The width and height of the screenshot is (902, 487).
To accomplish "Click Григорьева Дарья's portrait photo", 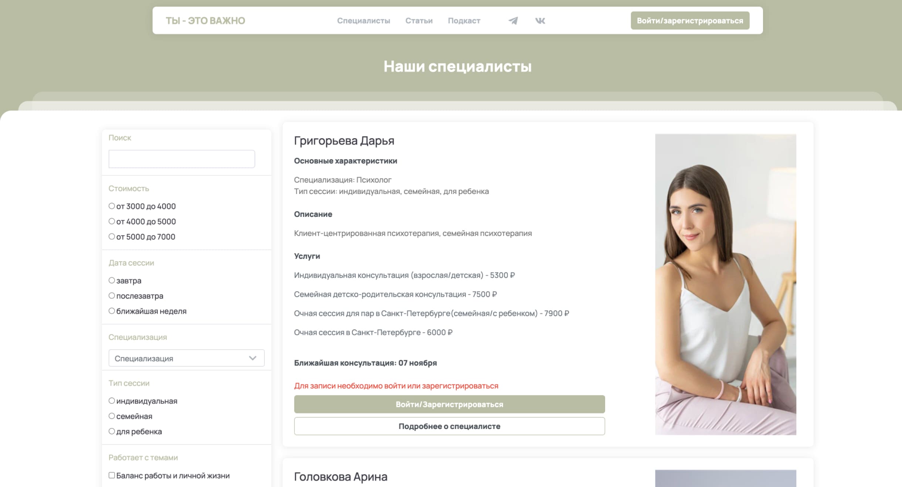I will coord(725,284).
